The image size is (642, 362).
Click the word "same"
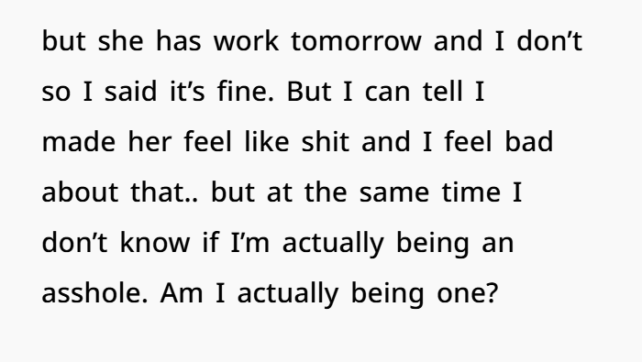[394, 192]
